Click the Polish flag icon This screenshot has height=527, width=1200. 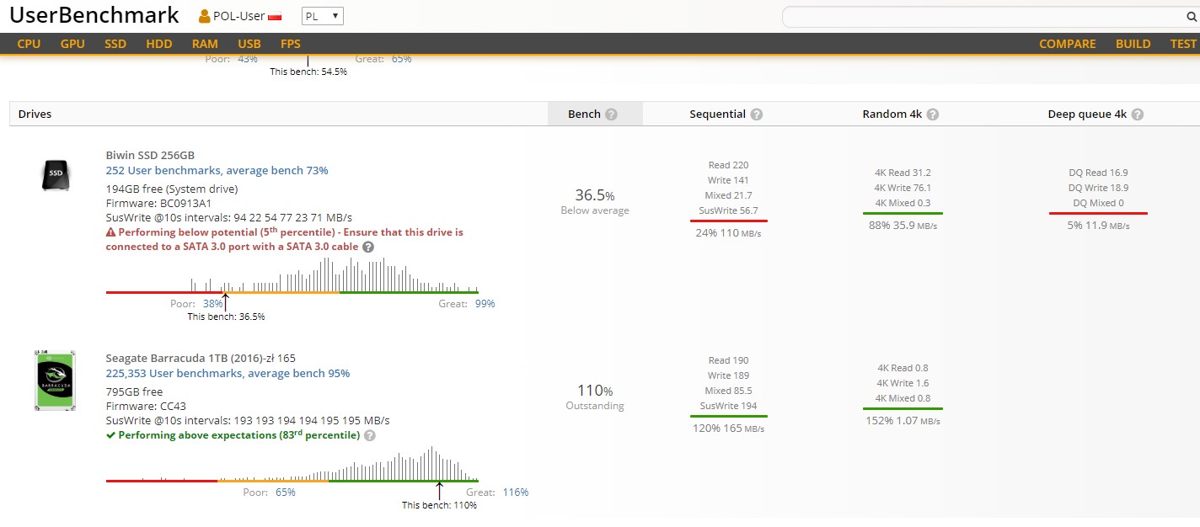pos(275,17)
